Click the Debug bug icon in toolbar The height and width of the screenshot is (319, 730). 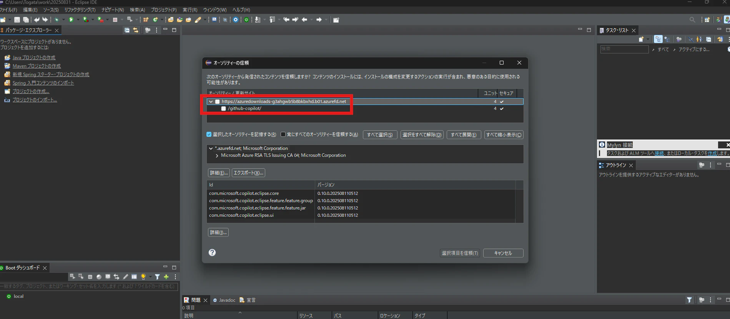[x=57, y=20]
